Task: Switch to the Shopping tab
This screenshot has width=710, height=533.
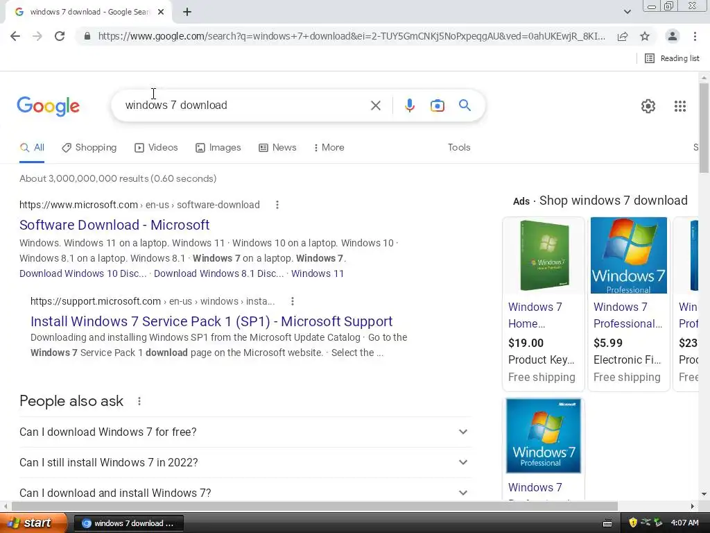Action: 89,148
